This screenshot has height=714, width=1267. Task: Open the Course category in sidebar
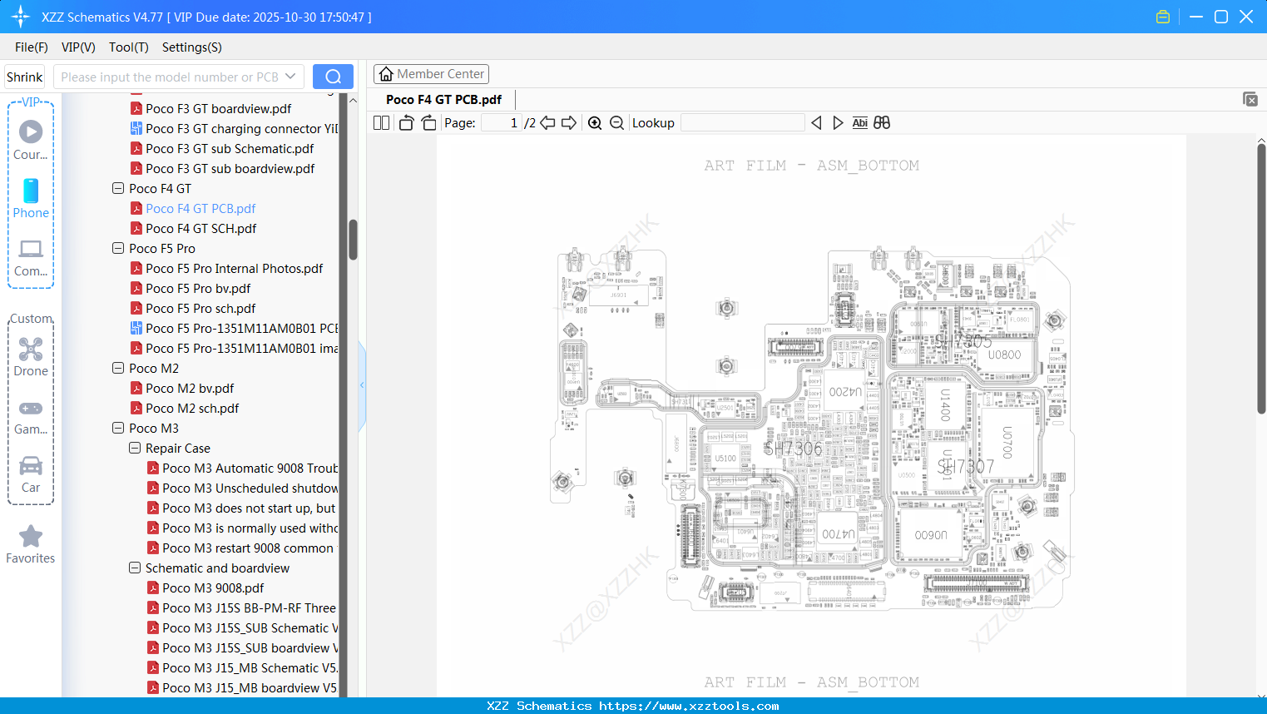(31, 140)
